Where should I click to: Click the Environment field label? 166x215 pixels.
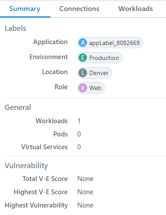tap(49, 57)
